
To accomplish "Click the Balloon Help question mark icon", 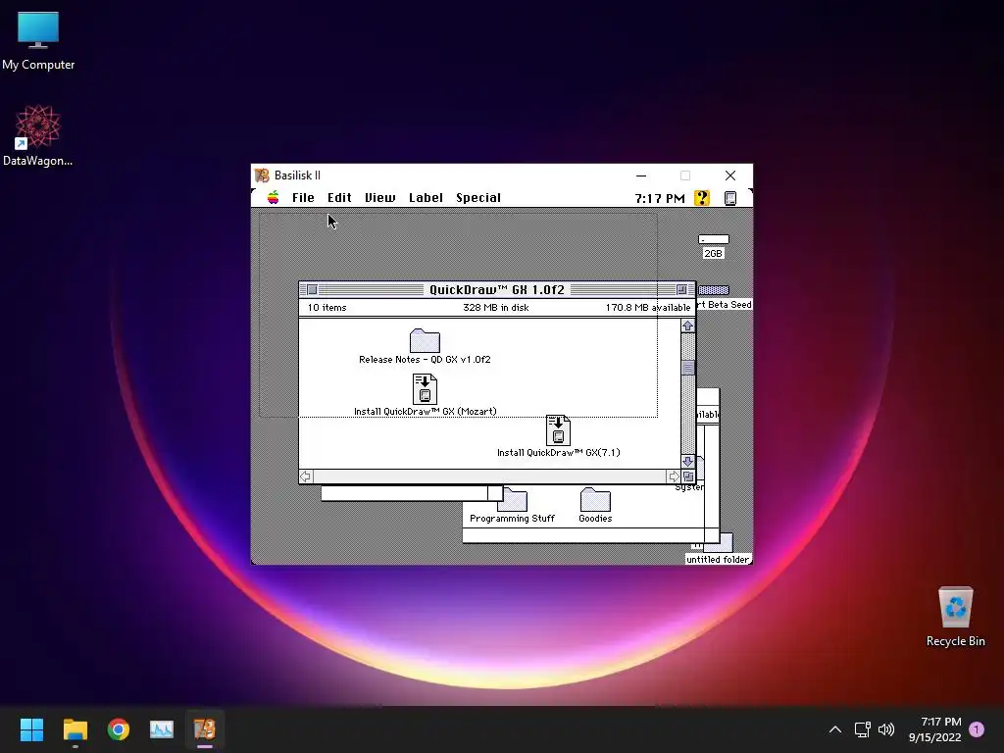I will [702, 198].
